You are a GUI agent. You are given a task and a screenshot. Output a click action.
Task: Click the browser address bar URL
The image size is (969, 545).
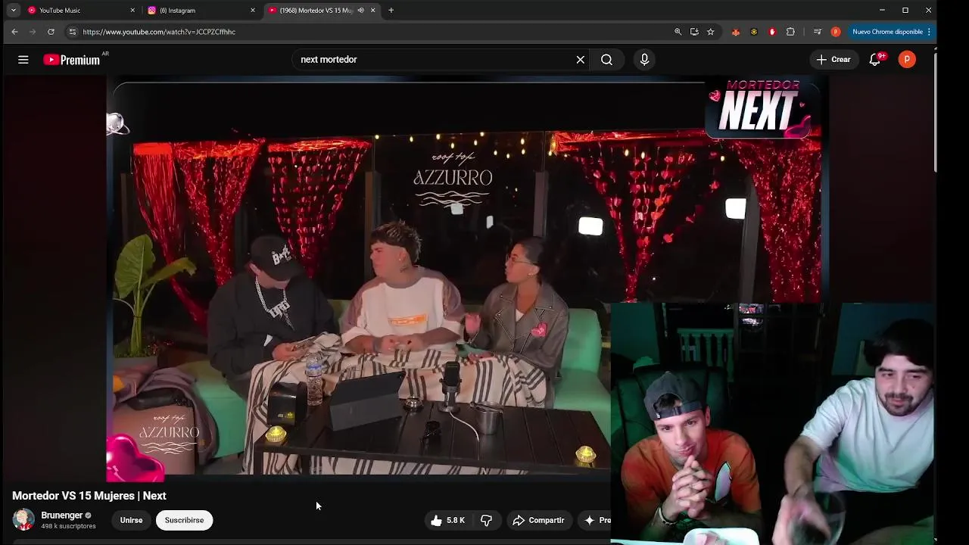pos(159,32)
